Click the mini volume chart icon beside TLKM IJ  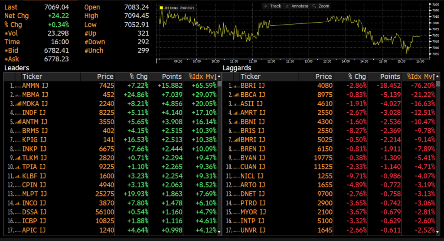pyautogui.click(x=18, y=158)
